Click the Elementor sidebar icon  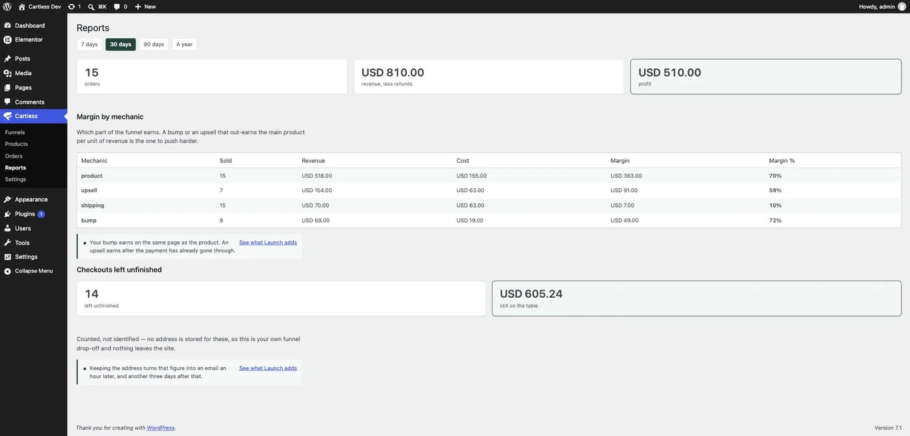pos(7,40)
